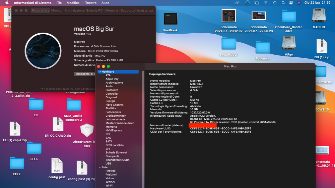Open Siri from the menu bar
The width and height of the screenshot is (335, 188).
(x=299, y=3)
